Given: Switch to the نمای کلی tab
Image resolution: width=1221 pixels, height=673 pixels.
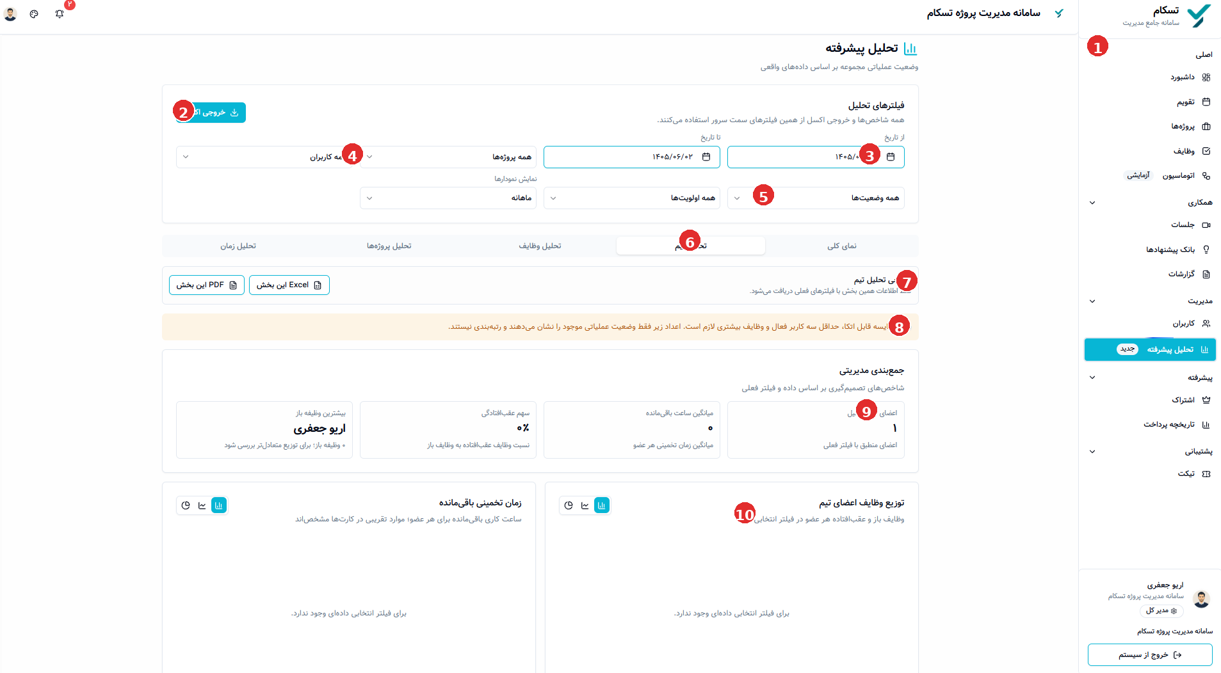Looking at the screenshot, I should coord(841,246).
